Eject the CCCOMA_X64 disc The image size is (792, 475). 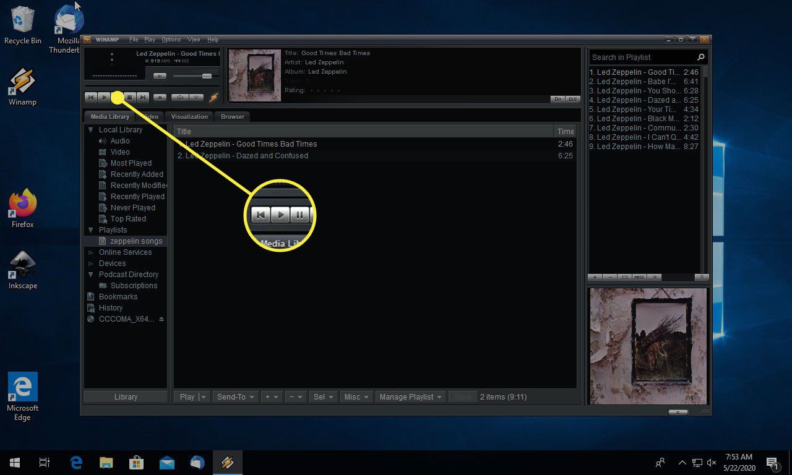(161, 319)
